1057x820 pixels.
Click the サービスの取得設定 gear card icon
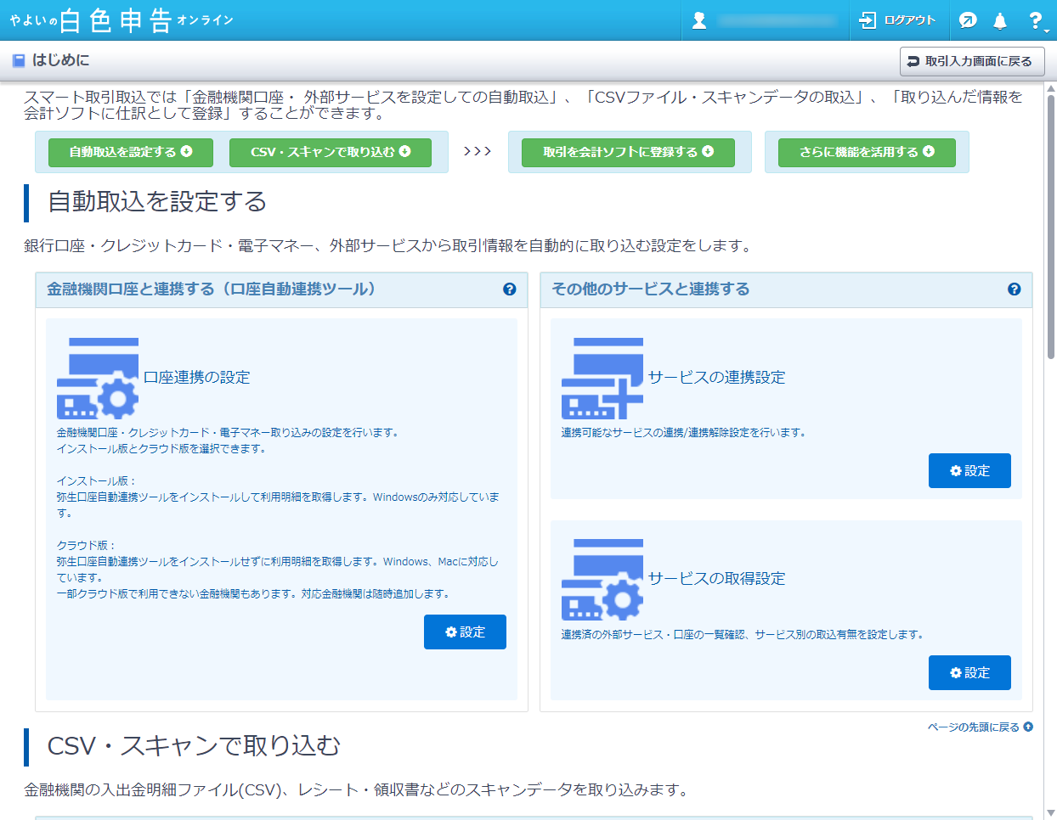(x=602, y=579)
